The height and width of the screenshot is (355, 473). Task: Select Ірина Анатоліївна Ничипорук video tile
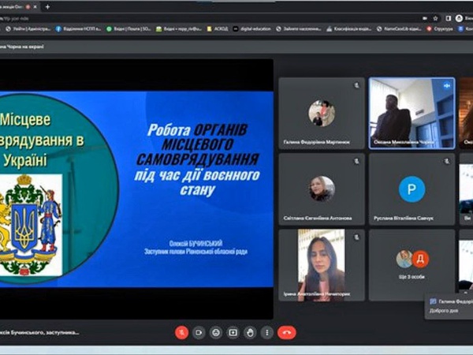(322, 265)
